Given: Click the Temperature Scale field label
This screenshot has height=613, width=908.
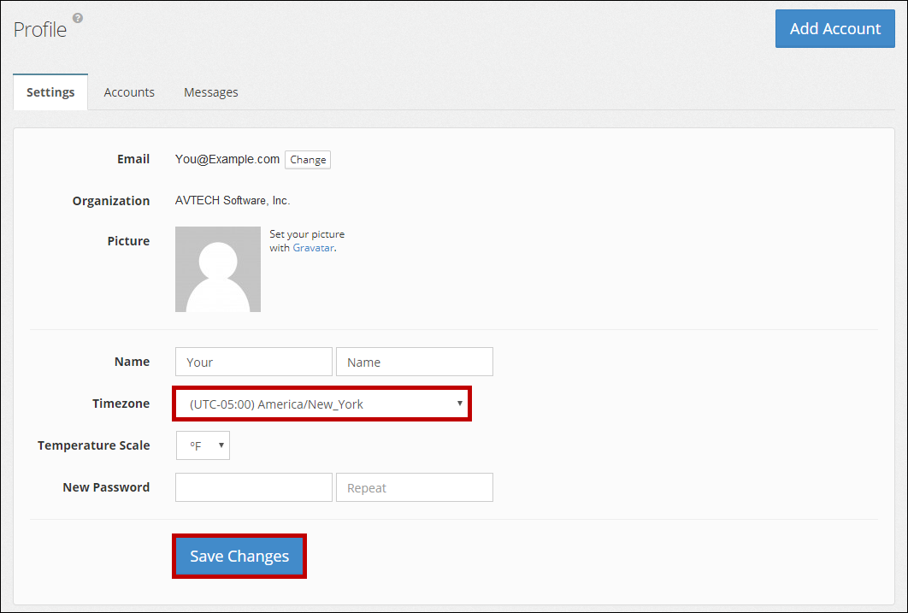Looking at the screenshot, I should tap(93, 445).
